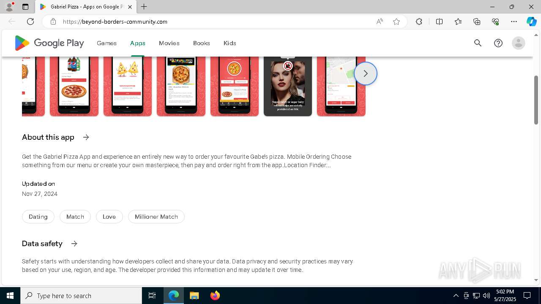Screen dimensions: 541x304
Task: Click the page vertical scrollbar thumb
Action: point(536,100)
